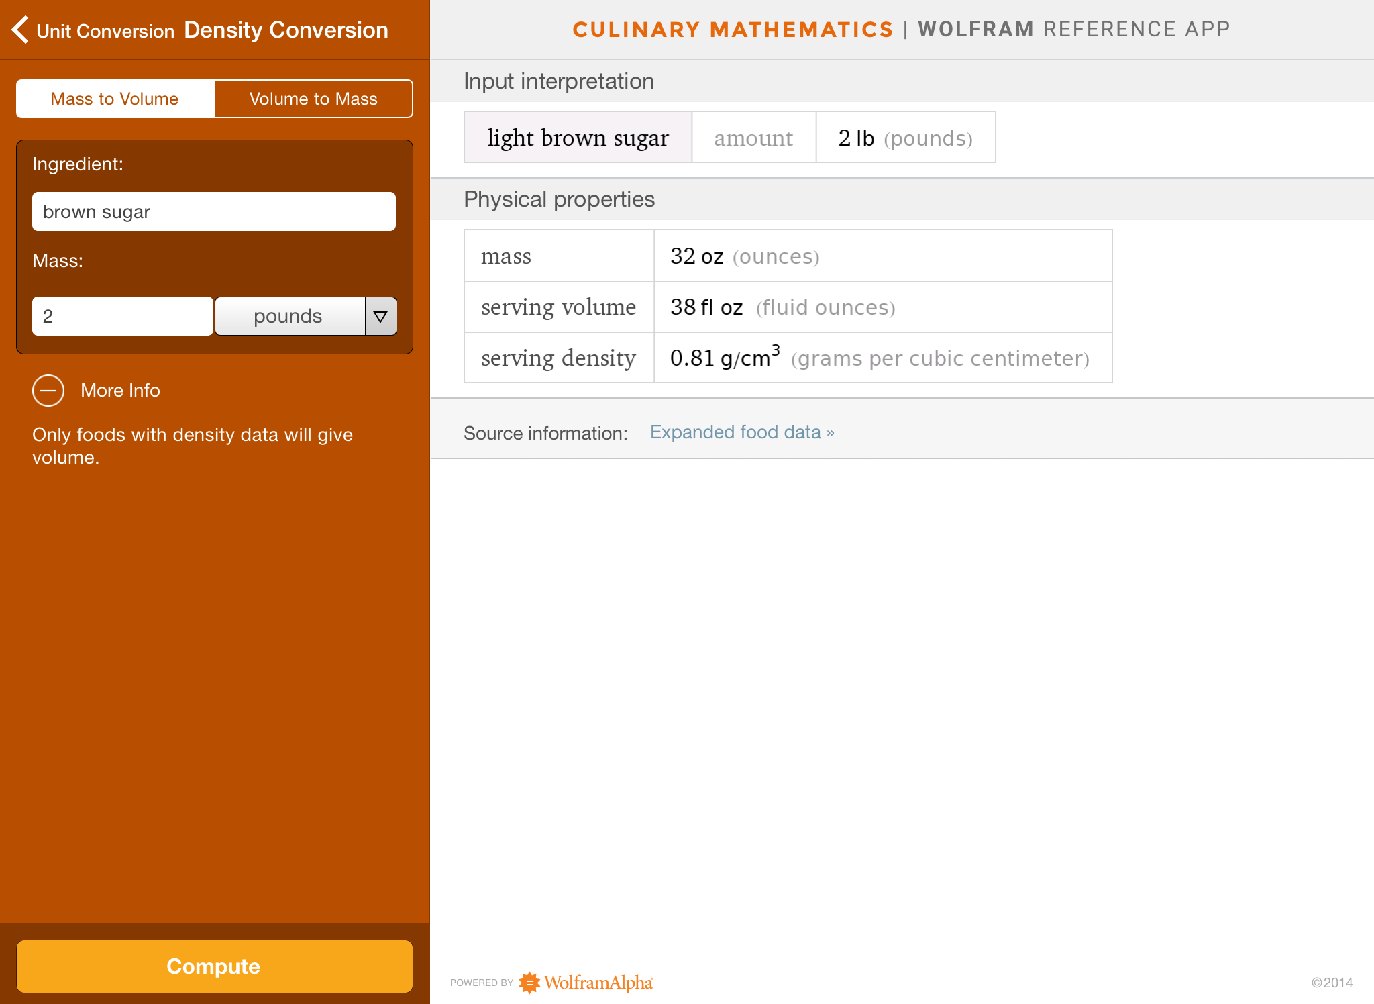Click the More Info label
The width and height of the screenshot is (1374, 1004).
point(120,391)
